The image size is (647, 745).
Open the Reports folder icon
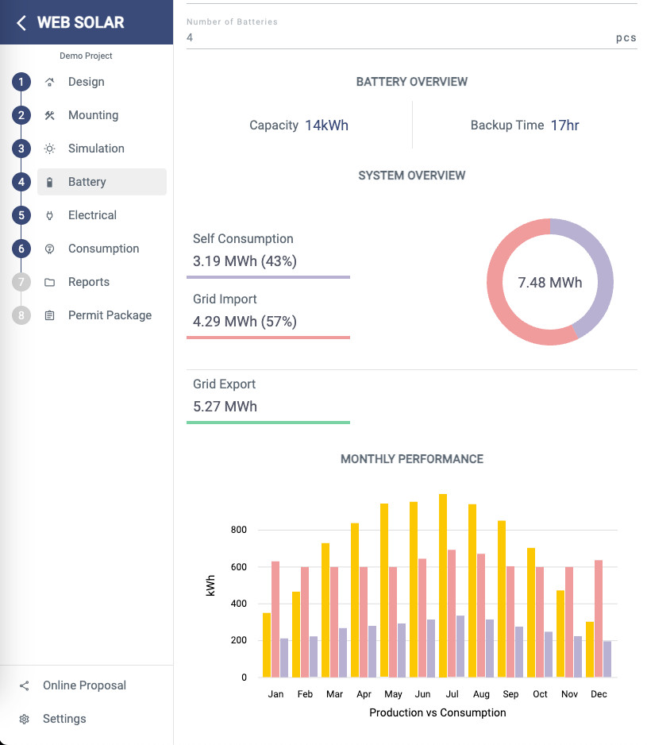pyautogui.click(x=49, y=282)
